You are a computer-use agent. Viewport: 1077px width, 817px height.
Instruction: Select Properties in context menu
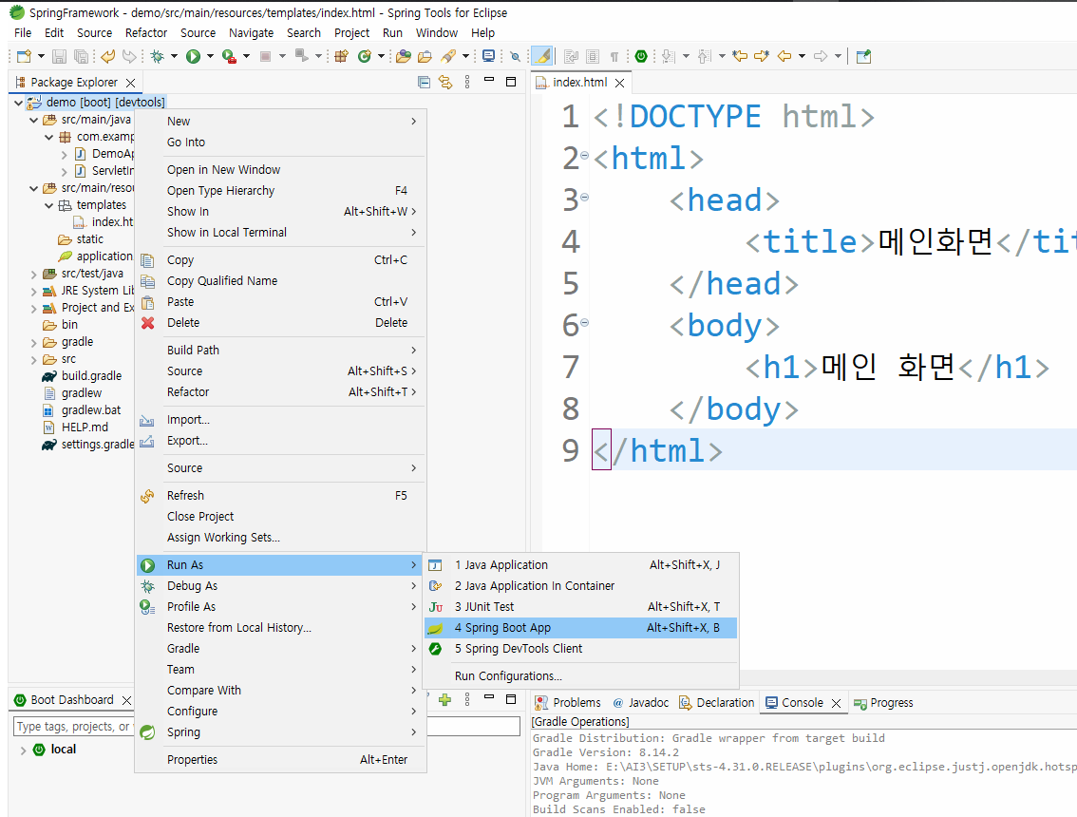tap(280, 760)
